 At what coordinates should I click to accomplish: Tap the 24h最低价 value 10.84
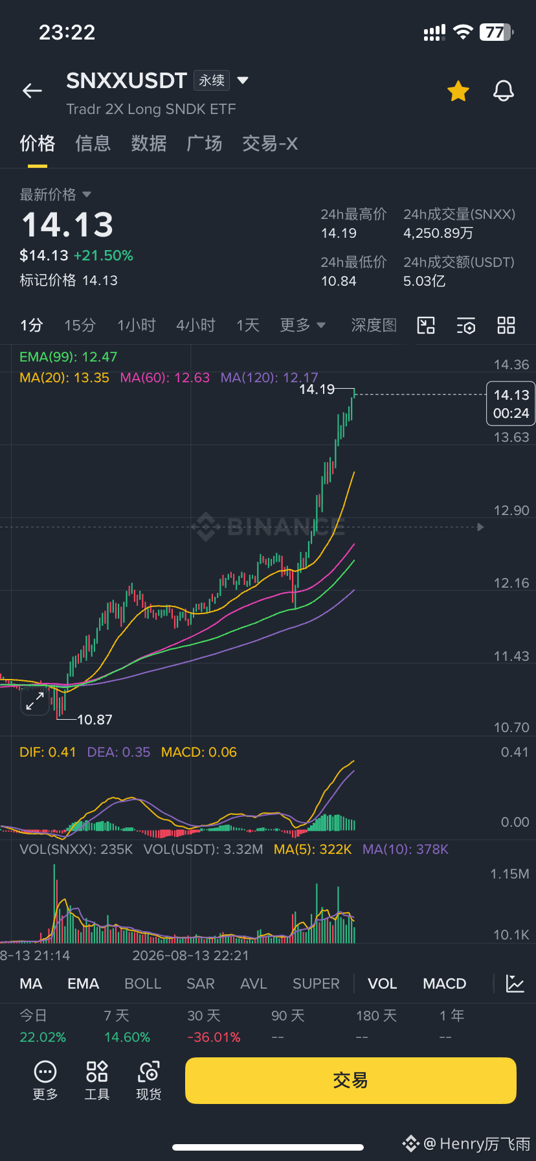click(x=339, y=281)
